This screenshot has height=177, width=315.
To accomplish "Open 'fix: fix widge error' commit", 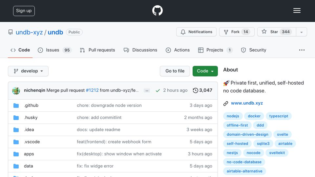I will coord(95,166).
